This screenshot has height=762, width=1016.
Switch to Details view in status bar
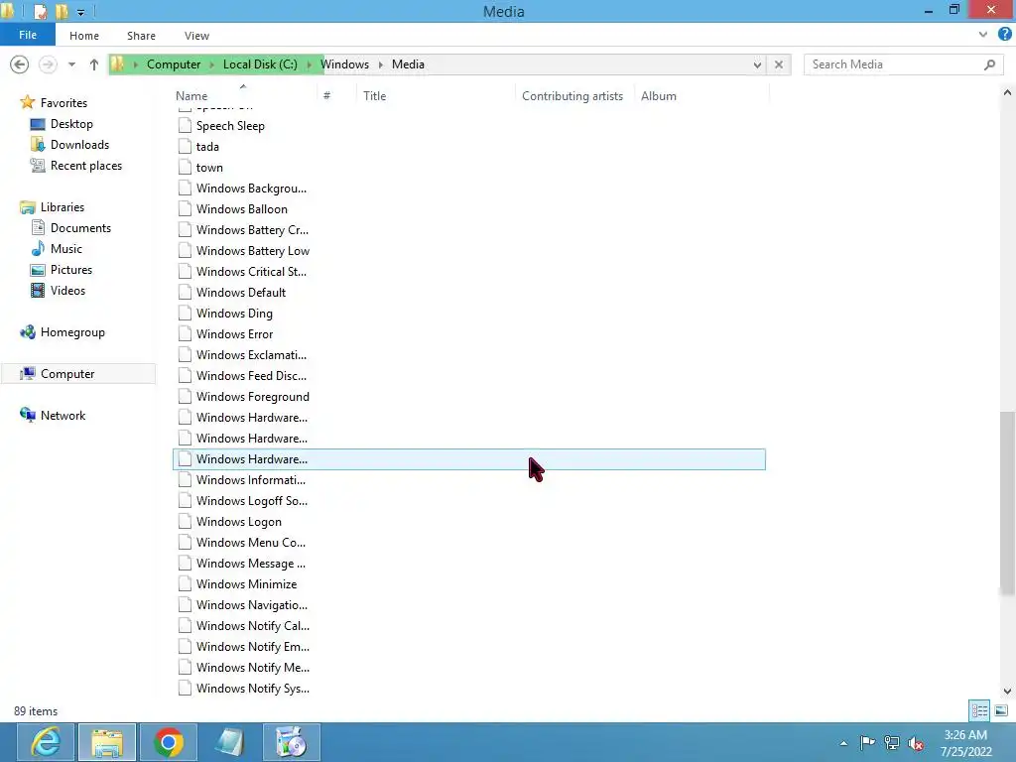979,710
